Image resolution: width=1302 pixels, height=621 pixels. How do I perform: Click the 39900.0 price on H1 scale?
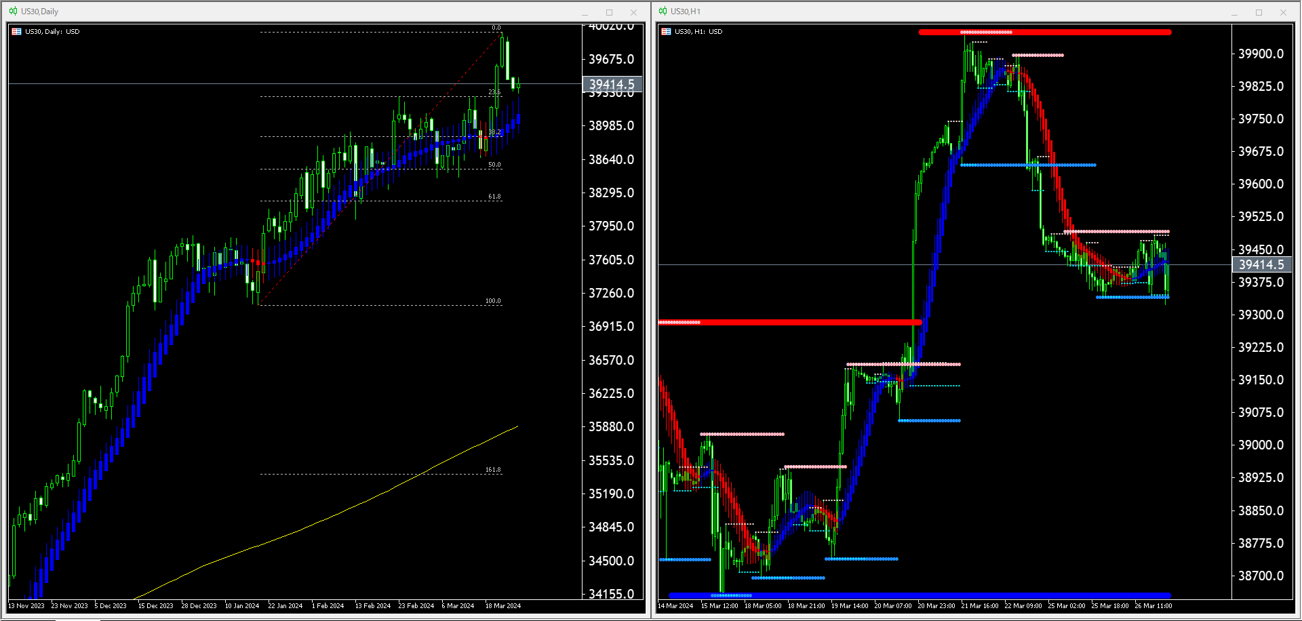pyautogui.click(x=1261, y=54)
